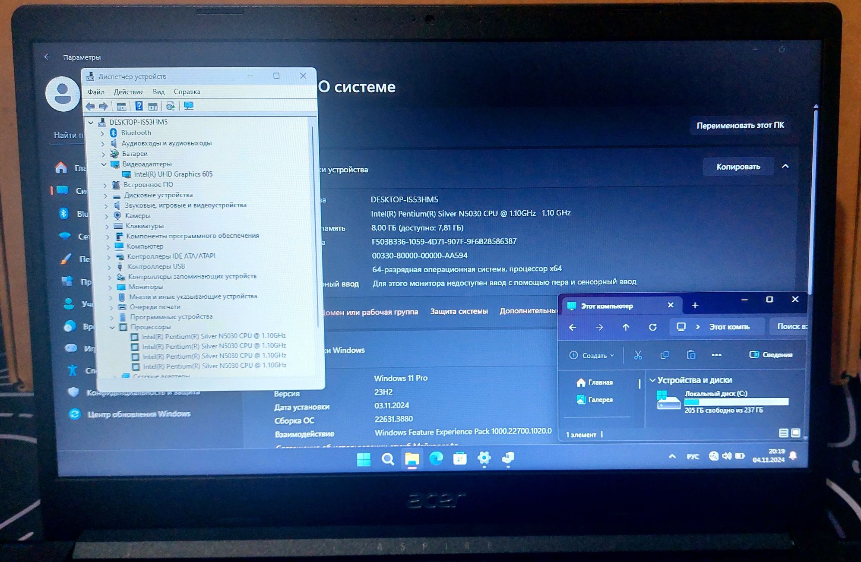Click Переименовать этот ПК button
Viewport: 861px width, 562px height.
[x=740, y=126]
